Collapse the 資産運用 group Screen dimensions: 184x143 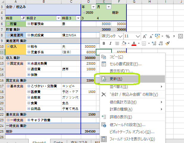click(8, 35)
